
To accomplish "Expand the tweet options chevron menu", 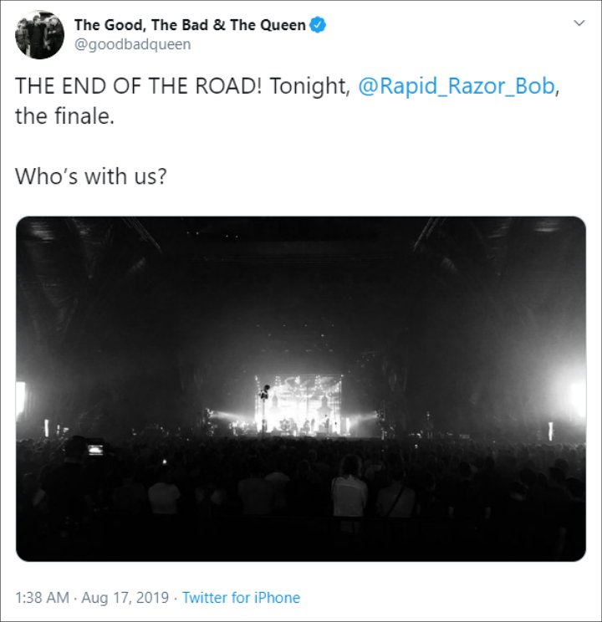I will [579, 23].
